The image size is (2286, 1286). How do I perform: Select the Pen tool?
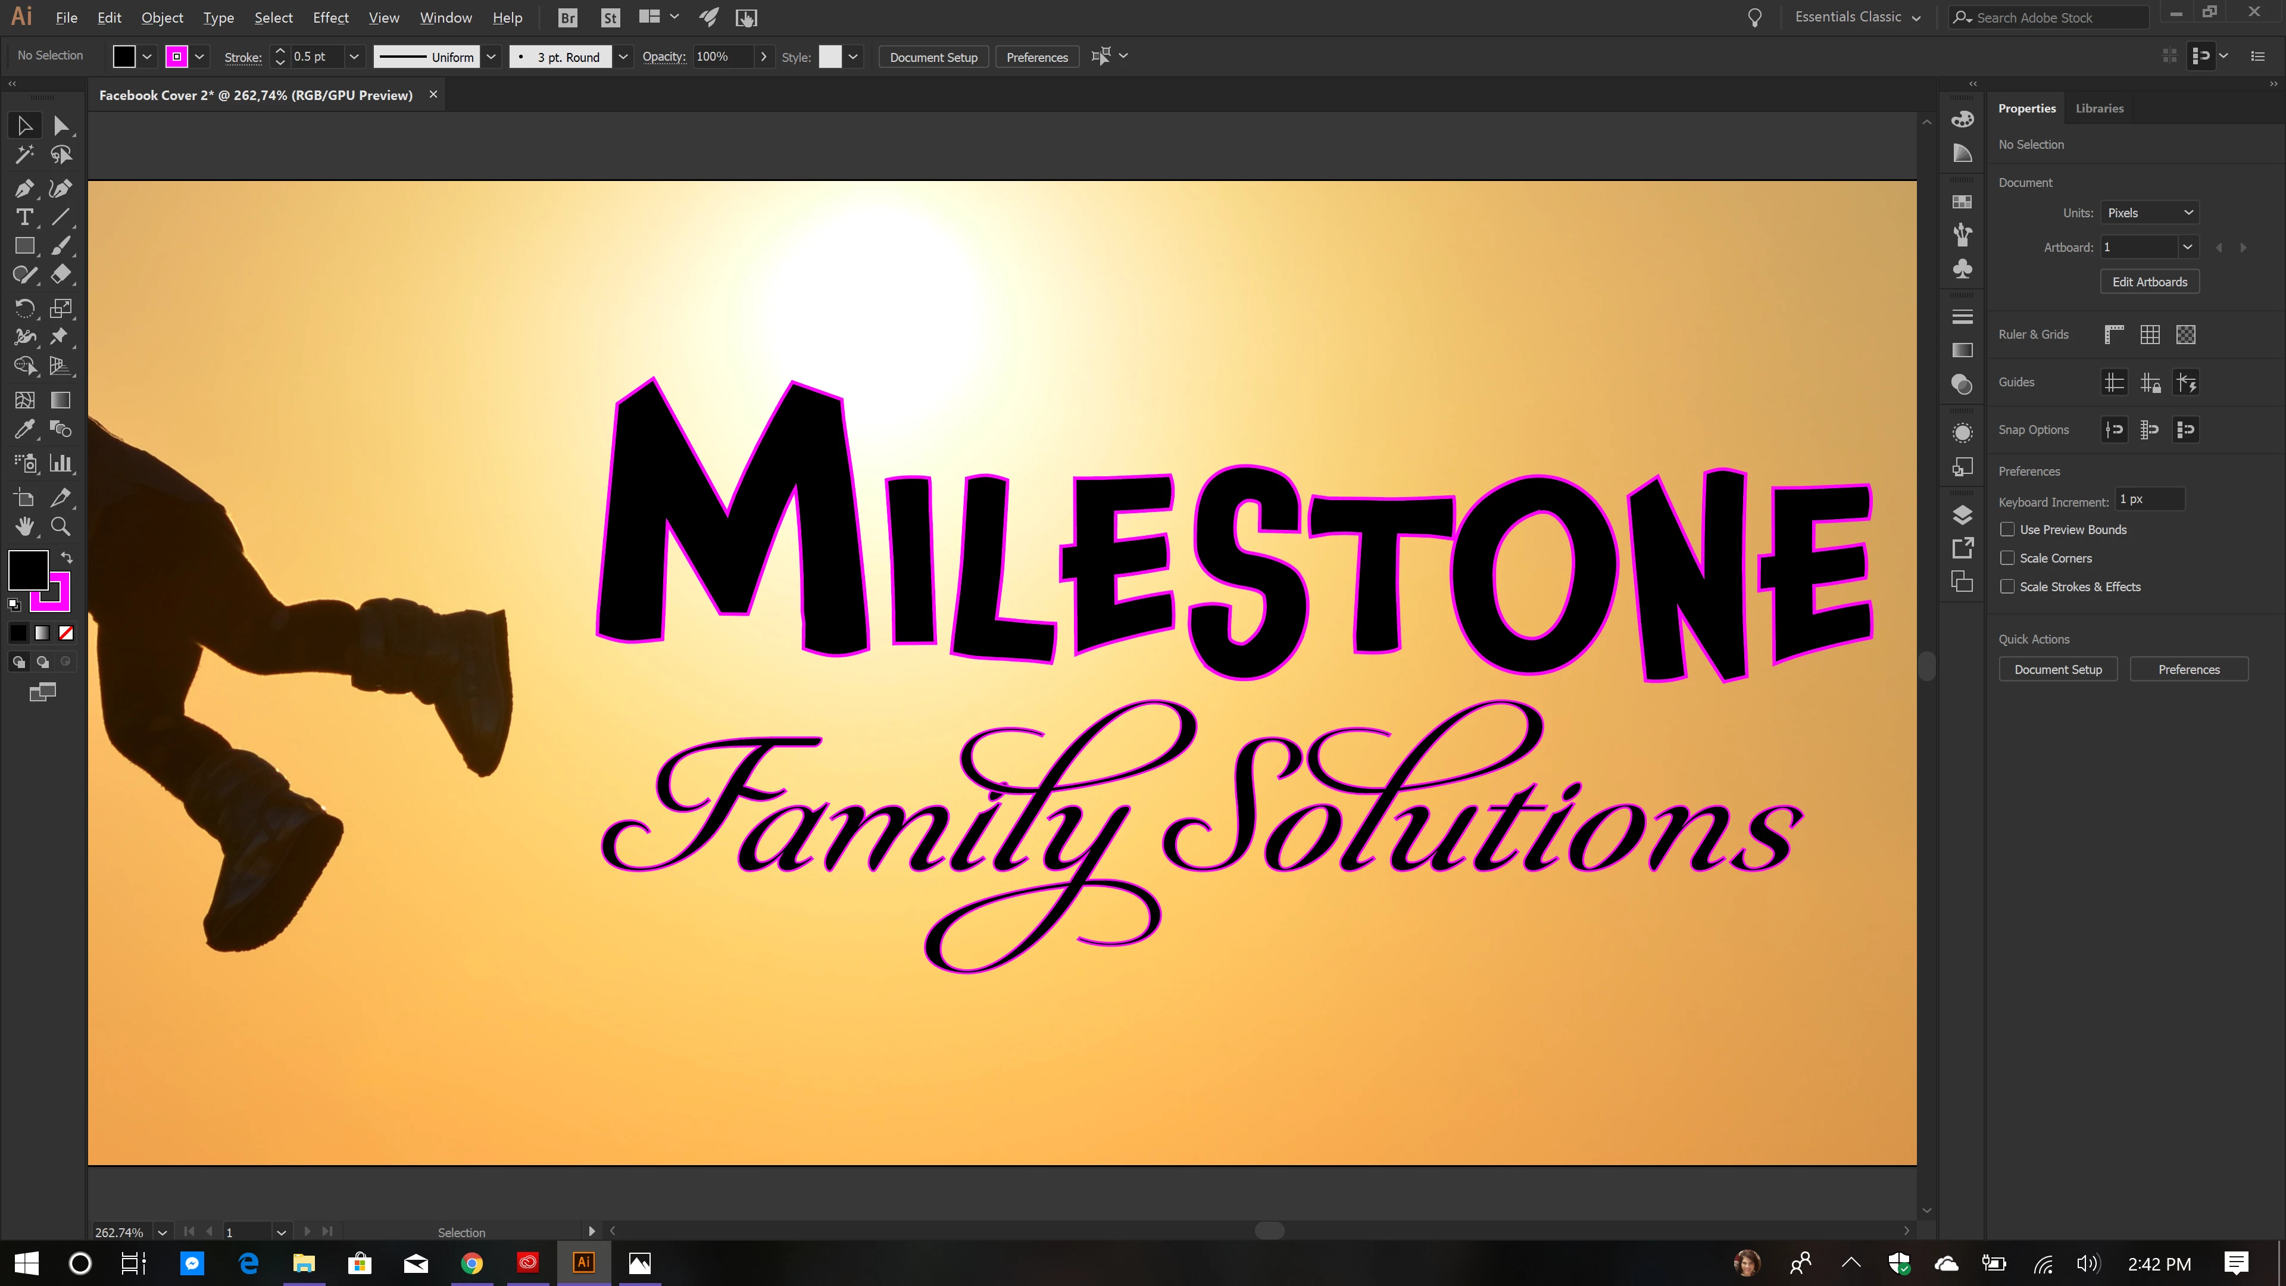tap(24, 188)
